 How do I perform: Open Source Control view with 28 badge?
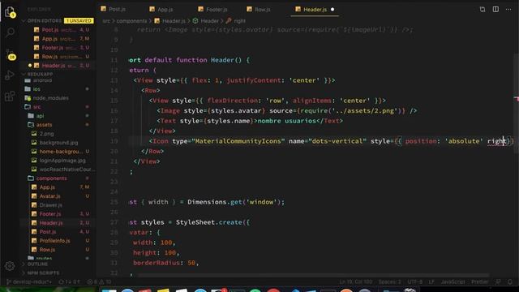pos(10,54)
